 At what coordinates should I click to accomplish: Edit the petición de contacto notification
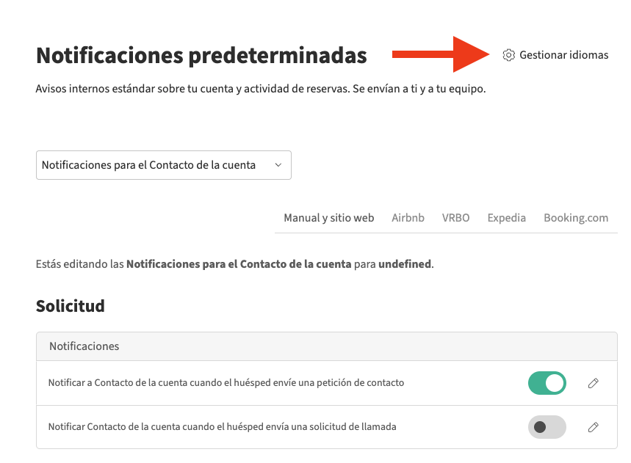(x=594, y=383)
